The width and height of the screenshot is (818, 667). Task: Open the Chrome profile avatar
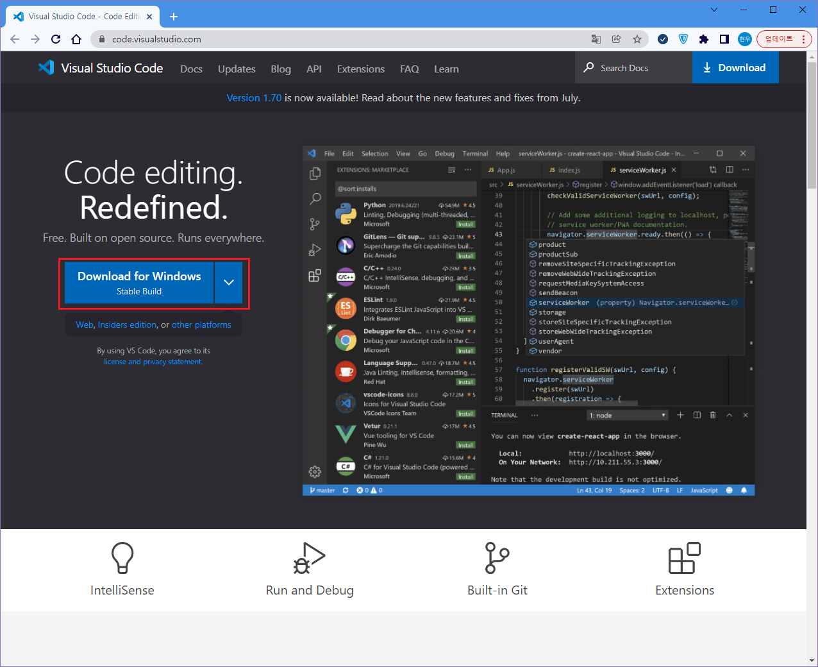(744, 39)
